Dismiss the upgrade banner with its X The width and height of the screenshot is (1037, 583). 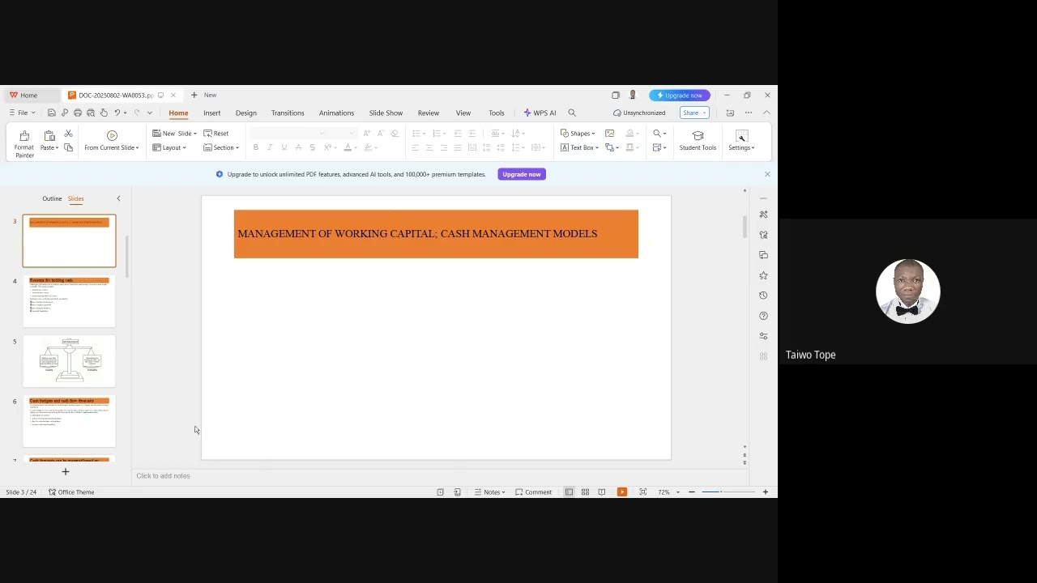click(767, 174)
